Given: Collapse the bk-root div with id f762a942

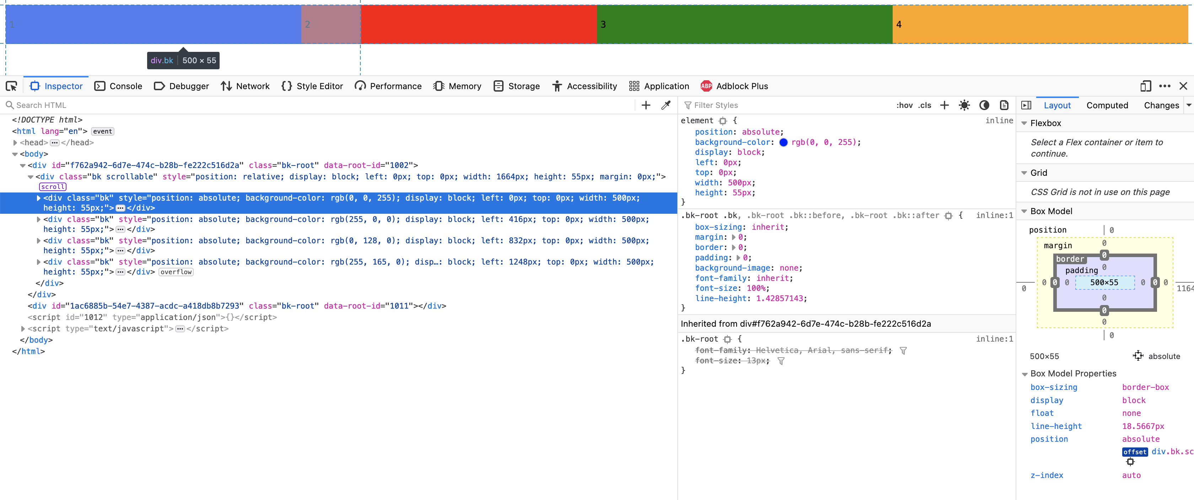Looking at the screenshot, I should 23,165.
